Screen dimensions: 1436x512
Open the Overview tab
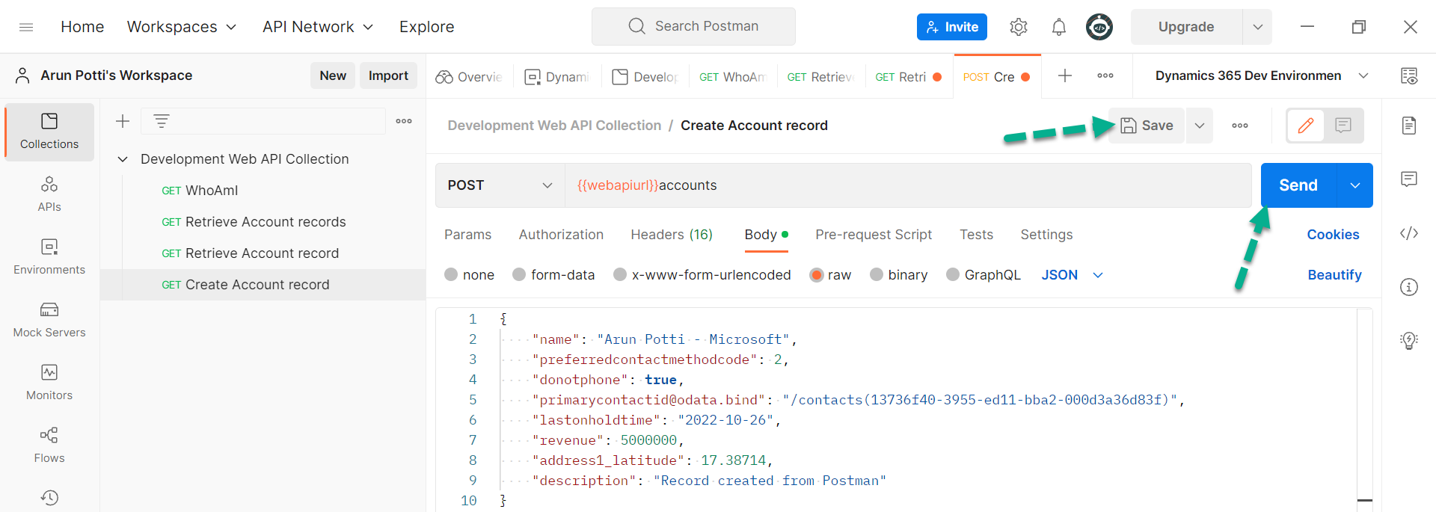tap(470, 76)
